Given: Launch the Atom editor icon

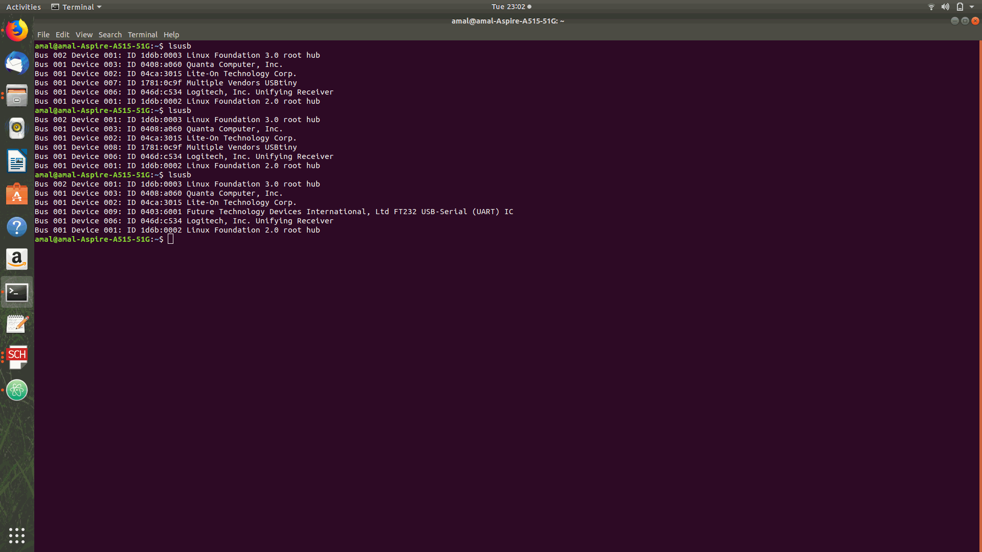Looking at the screenshot, I should click(x=17, y=390).
